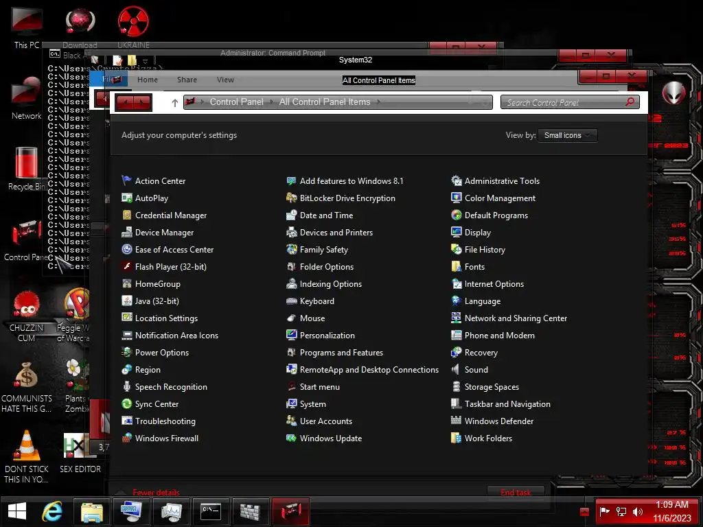703x527 pixels.
Task: Open Action Center flag icon
Action: (127, 180)
